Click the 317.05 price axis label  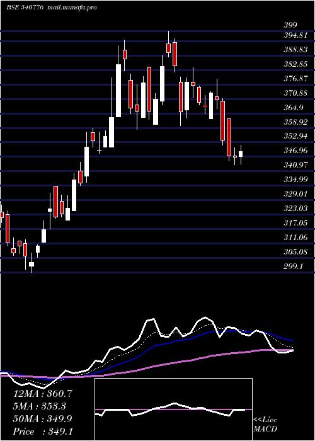[295, 223]
